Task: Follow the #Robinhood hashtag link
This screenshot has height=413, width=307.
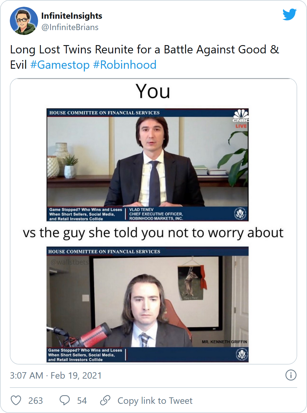Action: [125, 65]
